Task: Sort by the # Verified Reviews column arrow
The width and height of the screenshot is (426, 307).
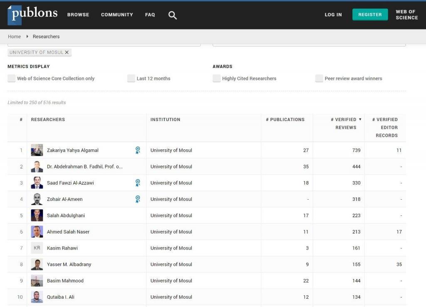Action: click(x=360, y=119)
